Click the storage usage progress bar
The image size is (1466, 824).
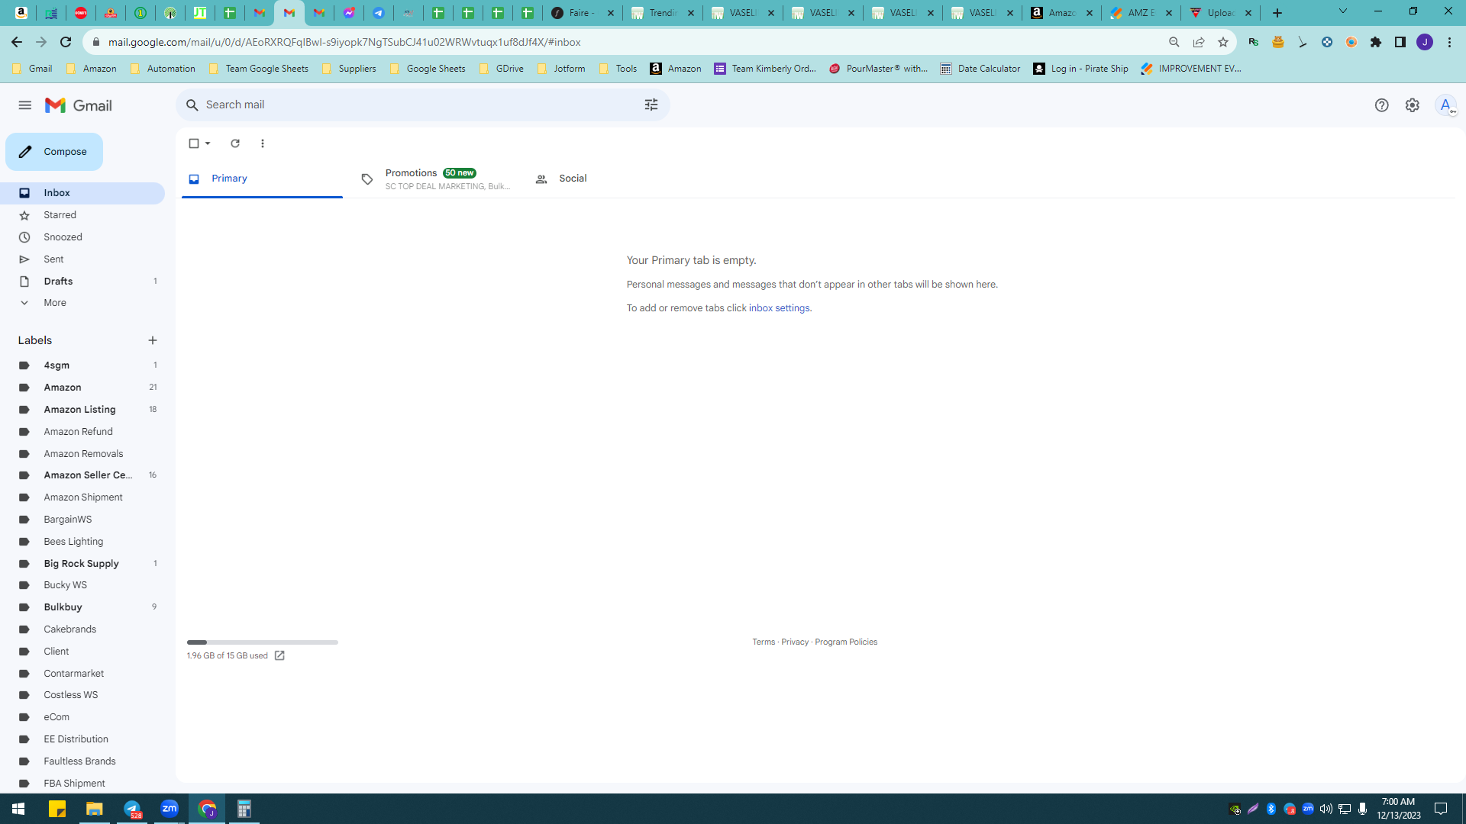262,642
